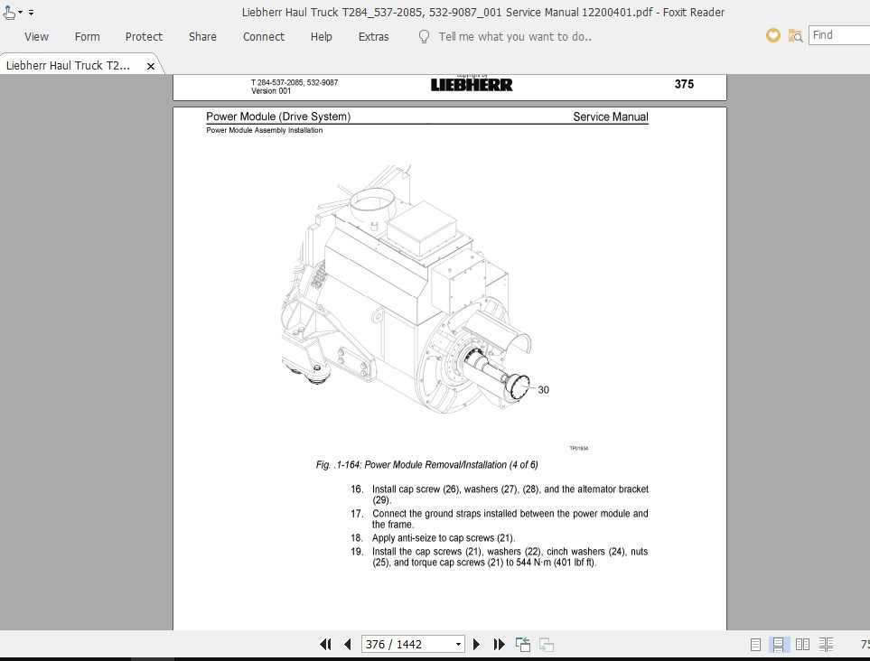
Task: Click the orange heart icon
Action: 773,35
